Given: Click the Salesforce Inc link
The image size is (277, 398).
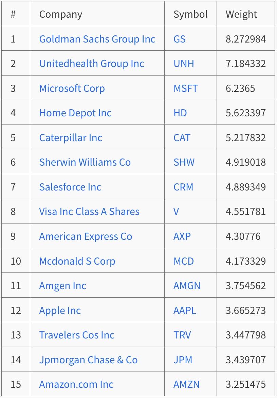Looking at the screenshot, I should pyautogui.click(x=70, y=187).
